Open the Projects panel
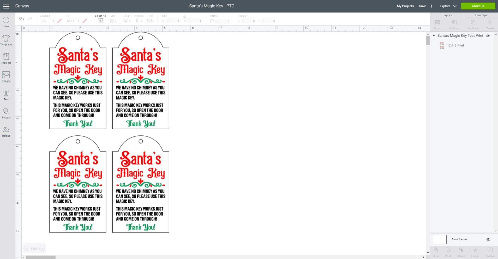 click(x=6, y=59)
